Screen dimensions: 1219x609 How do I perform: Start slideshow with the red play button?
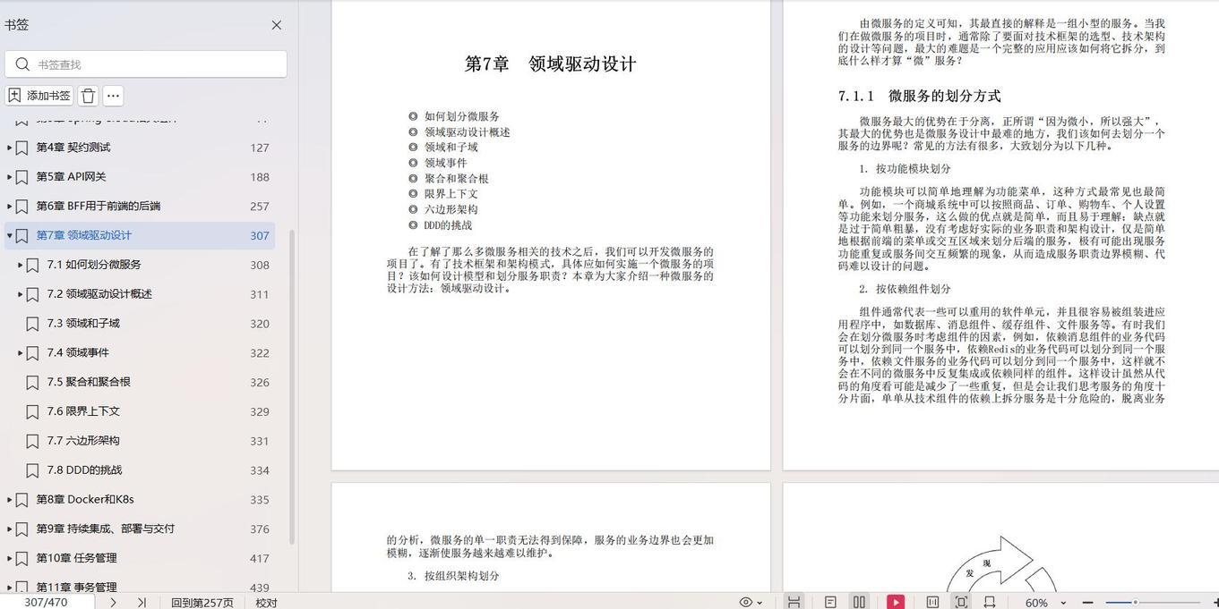click(x=896, y=602)
